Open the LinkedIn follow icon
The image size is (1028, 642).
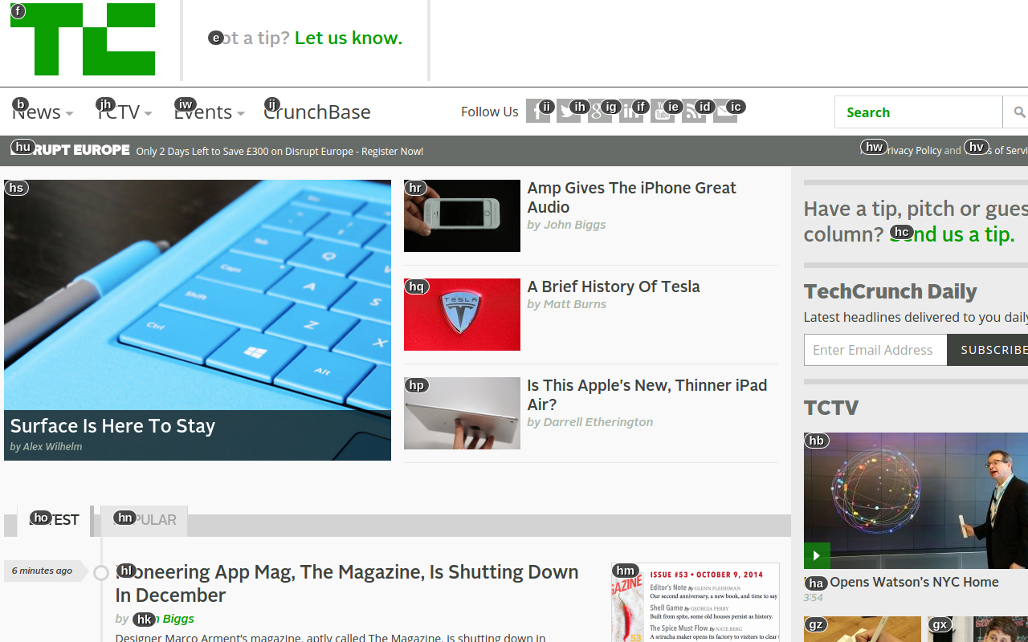pyautogui.click(x=631, y=112)
